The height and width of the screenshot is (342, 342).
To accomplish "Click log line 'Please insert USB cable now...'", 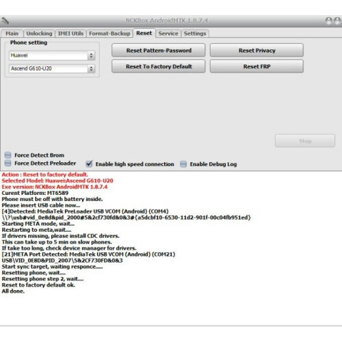I will (x=41, y=205).
